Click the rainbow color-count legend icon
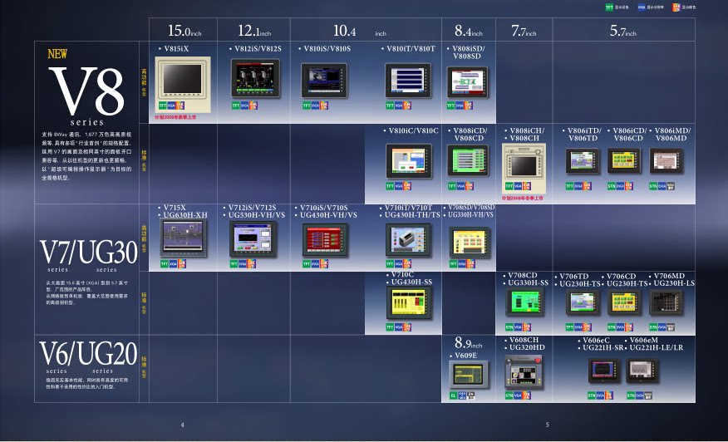Screen dimensions: 728x442 676,7
